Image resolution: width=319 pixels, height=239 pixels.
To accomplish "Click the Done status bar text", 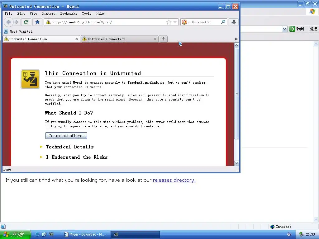I will click(7, 169).
